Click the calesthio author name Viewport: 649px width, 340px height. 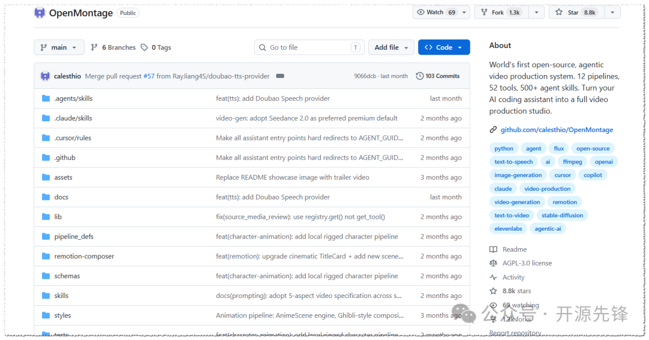pos(67,76)
